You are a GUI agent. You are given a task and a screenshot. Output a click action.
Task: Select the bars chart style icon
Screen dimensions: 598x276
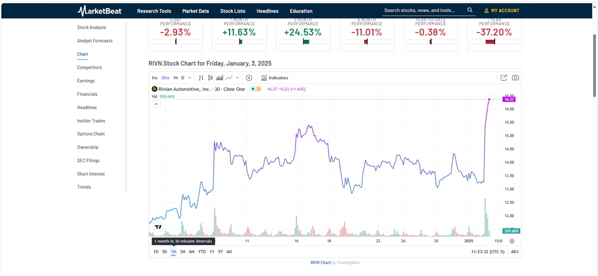point(201,78)
